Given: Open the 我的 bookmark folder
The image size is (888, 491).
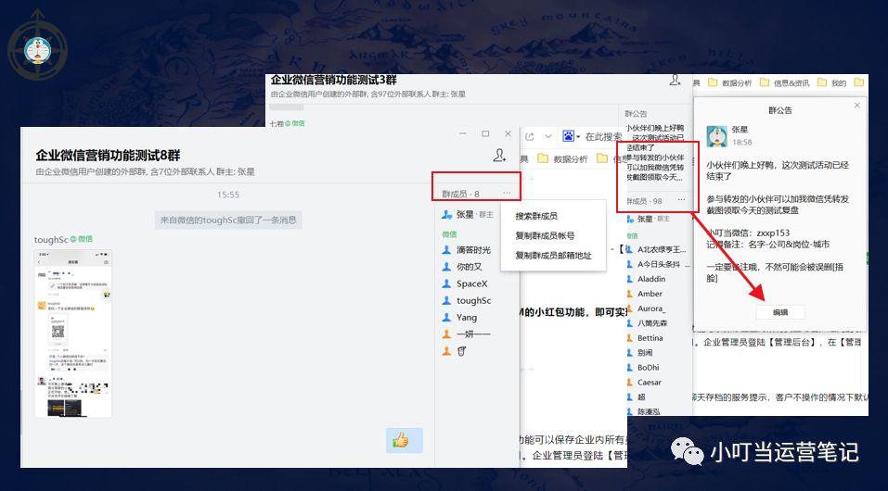Looking at the screenshot, I should tap(831, 82).
